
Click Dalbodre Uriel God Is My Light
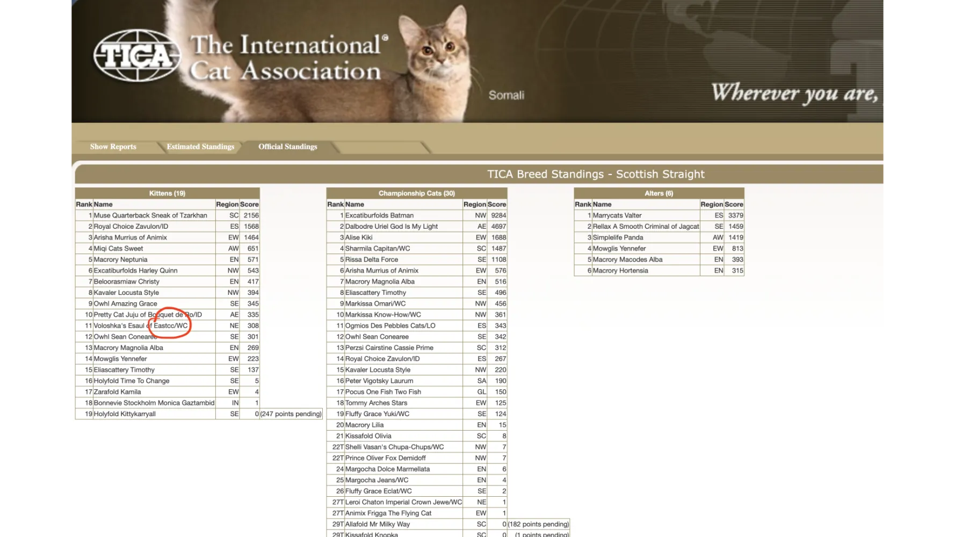(392, 227)
